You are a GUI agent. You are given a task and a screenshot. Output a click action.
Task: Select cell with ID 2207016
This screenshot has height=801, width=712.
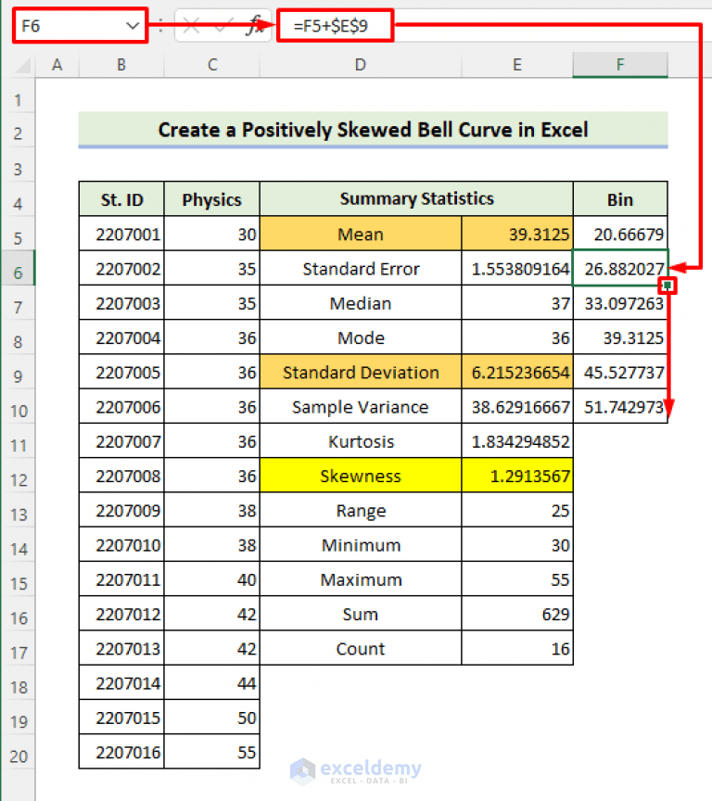[x=121, y=752]
